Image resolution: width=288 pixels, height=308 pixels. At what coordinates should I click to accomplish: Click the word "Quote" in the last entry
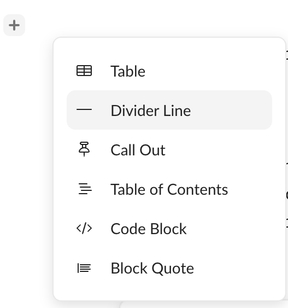click(173, 269)
